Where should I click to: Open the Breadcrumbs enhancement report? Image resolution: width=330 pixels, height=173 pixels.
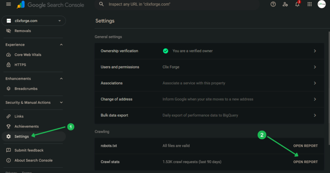pos(26,89)
